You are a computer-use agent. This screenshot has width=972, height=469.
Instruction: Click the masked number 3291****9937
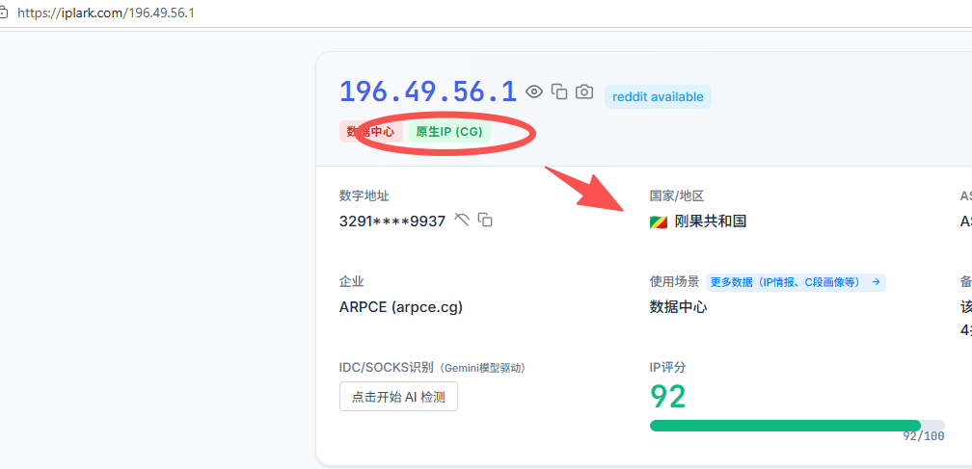pyautogui.click(x=392, y=221)
